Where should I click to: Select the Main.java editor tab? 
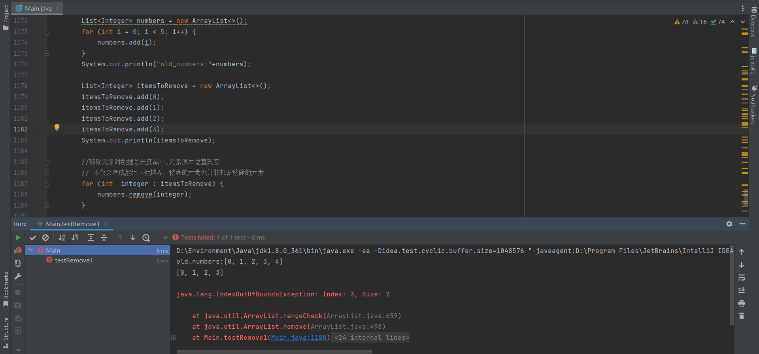[x=38, y=8]
